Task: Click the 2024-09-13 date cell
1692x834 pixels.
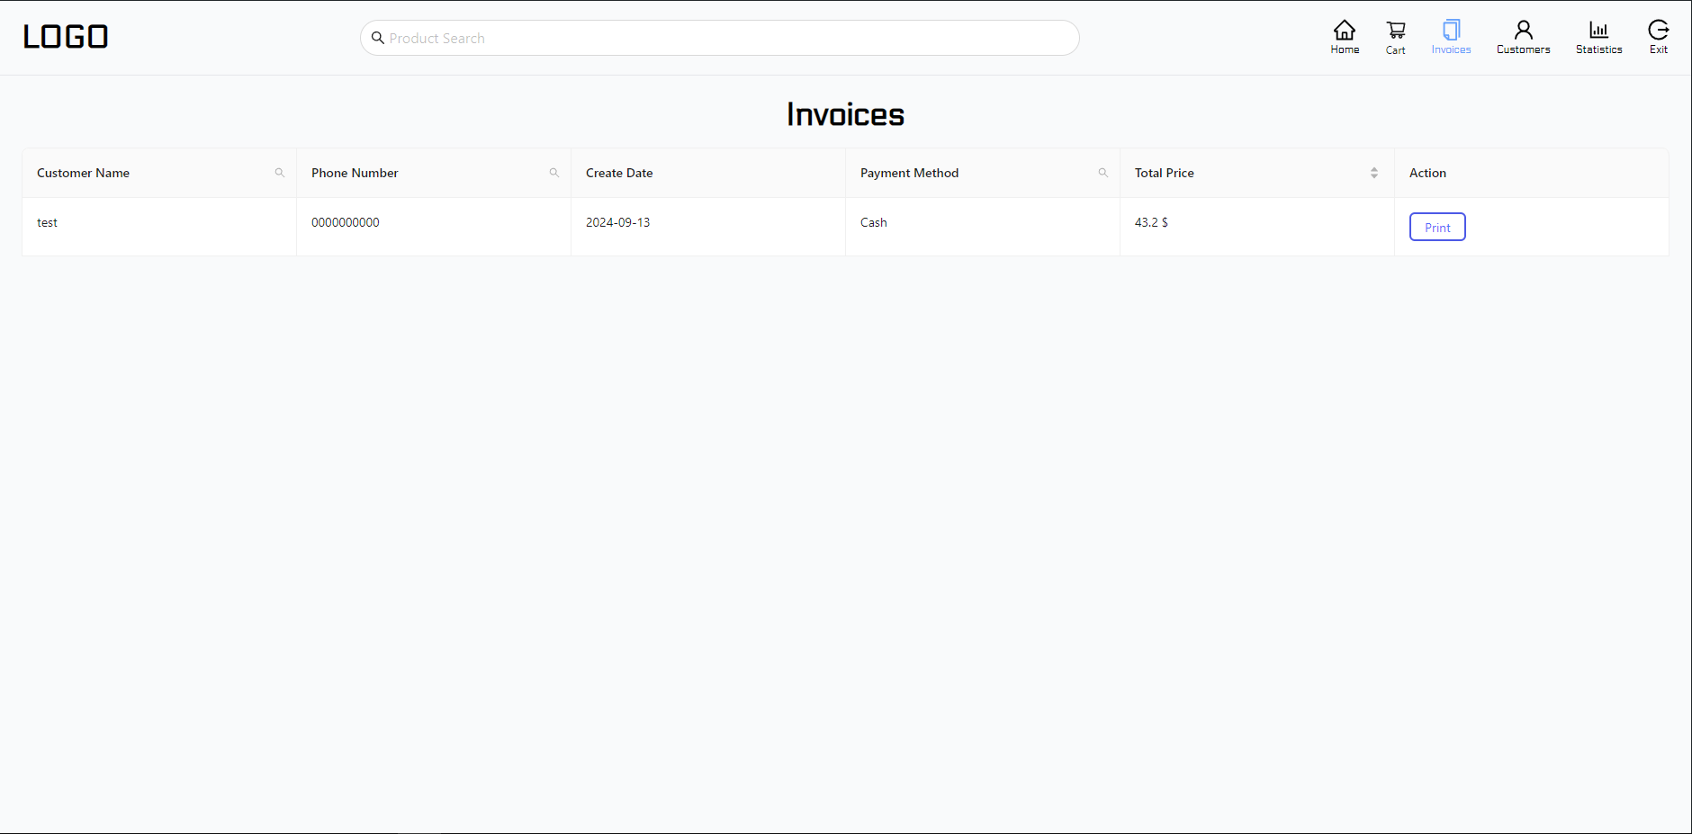Action: tap(617, 223)
